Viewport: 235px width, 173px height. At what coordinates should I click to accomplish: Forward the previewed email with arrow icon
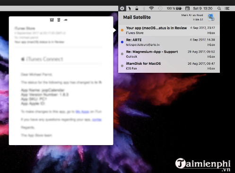pyautogui.click(x=66, y=20)
